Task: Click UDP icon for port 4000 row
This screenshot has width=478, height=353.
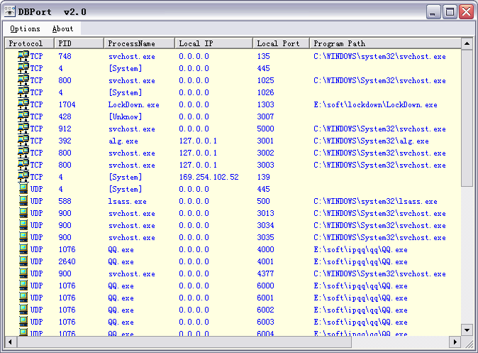Action: (x=23, y=249)
